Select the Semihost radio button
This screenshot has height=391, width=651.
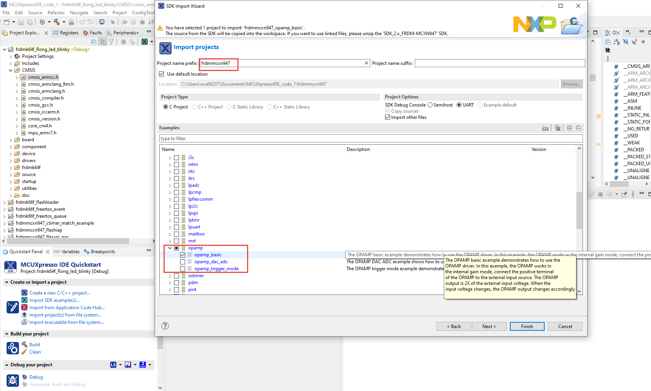pyautogui.click(x=430, y=105)
